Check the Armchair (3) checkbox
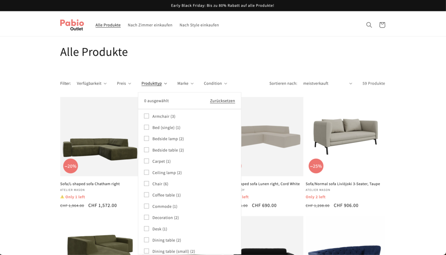Image resolution: width=446 pixels, height=255 pixels. [x=146, y=116]
